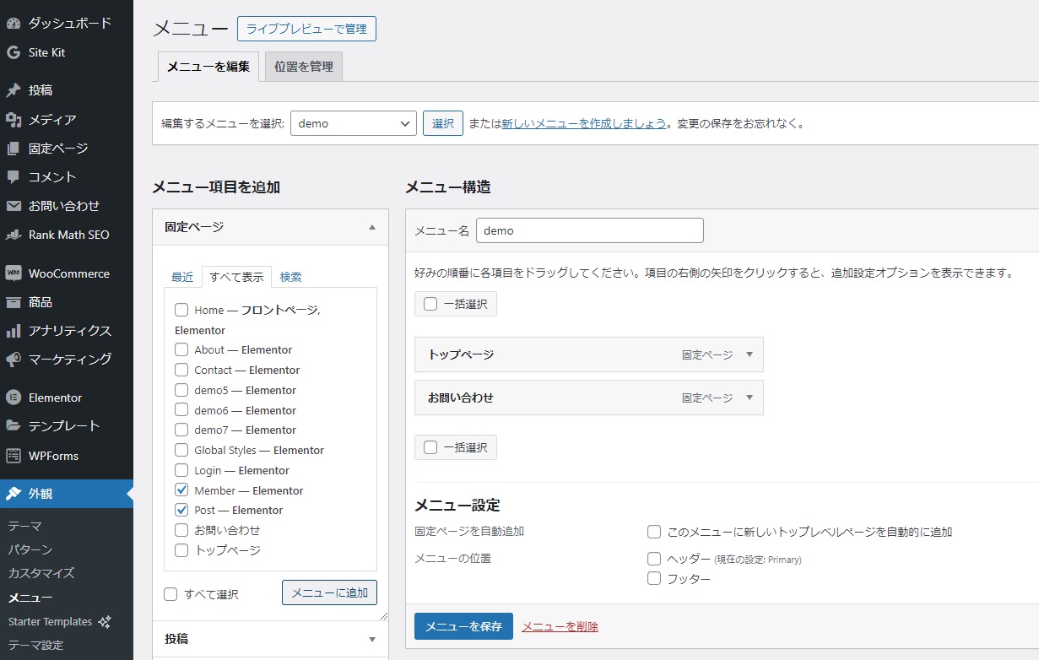
Task: Open the メディア media icon
Action: point(14,120)
